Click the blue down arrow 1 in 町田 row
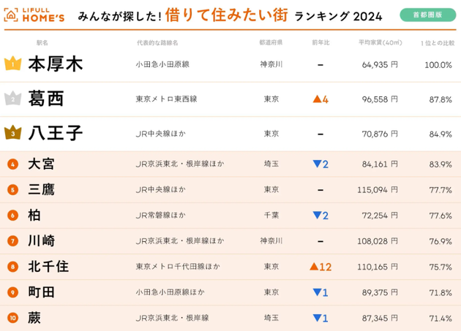 tap(321, 292)
